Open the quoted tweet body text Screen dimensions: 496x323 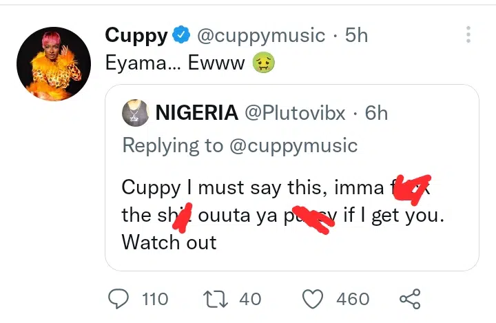pos(276,214)
